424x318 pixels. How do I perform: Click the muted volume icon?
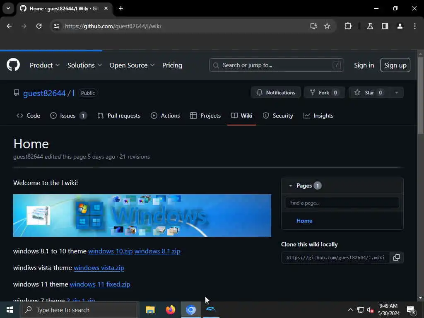click(x=370, y=310)
